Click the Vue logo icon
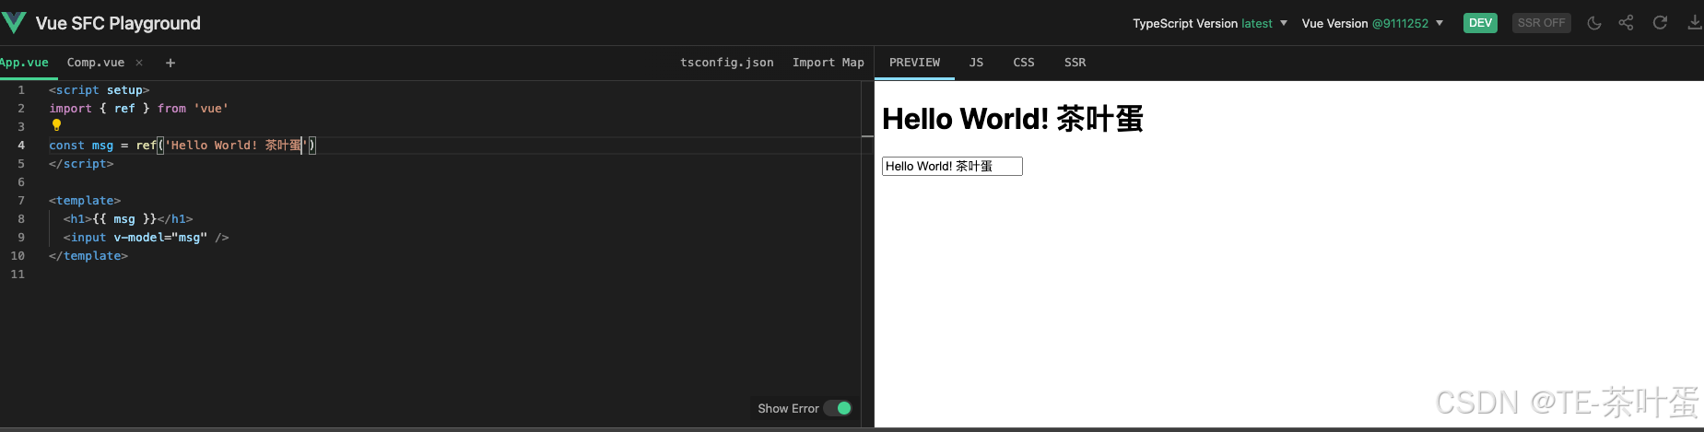The image size is (1704, 432). click(x=13, y=22)
